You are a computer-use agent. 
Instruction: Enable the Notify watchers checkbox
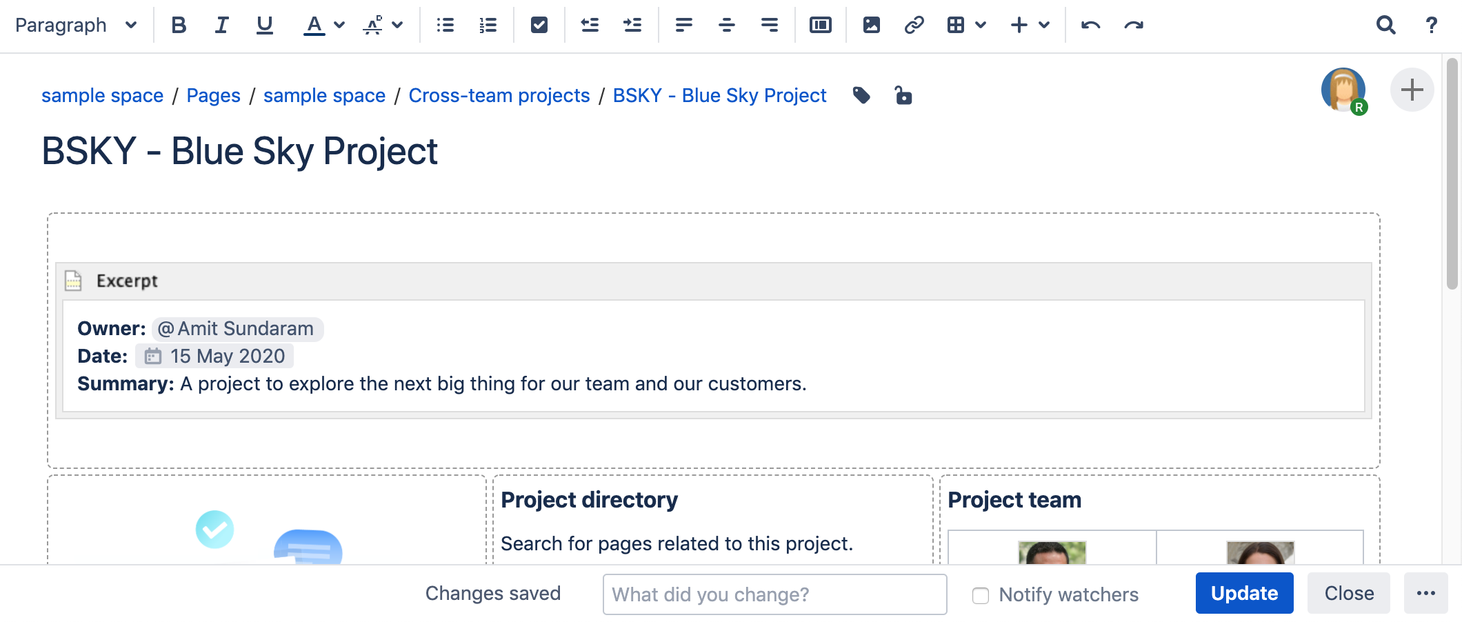click(x=980, y=595)
